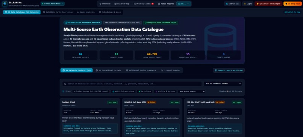
Task: Toggle the Indian Sources Only filter chip
Action: (91, 91)
